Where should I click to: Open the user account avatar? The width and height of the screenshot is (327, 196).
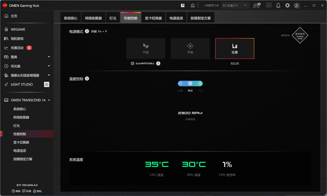click(297, 6)
